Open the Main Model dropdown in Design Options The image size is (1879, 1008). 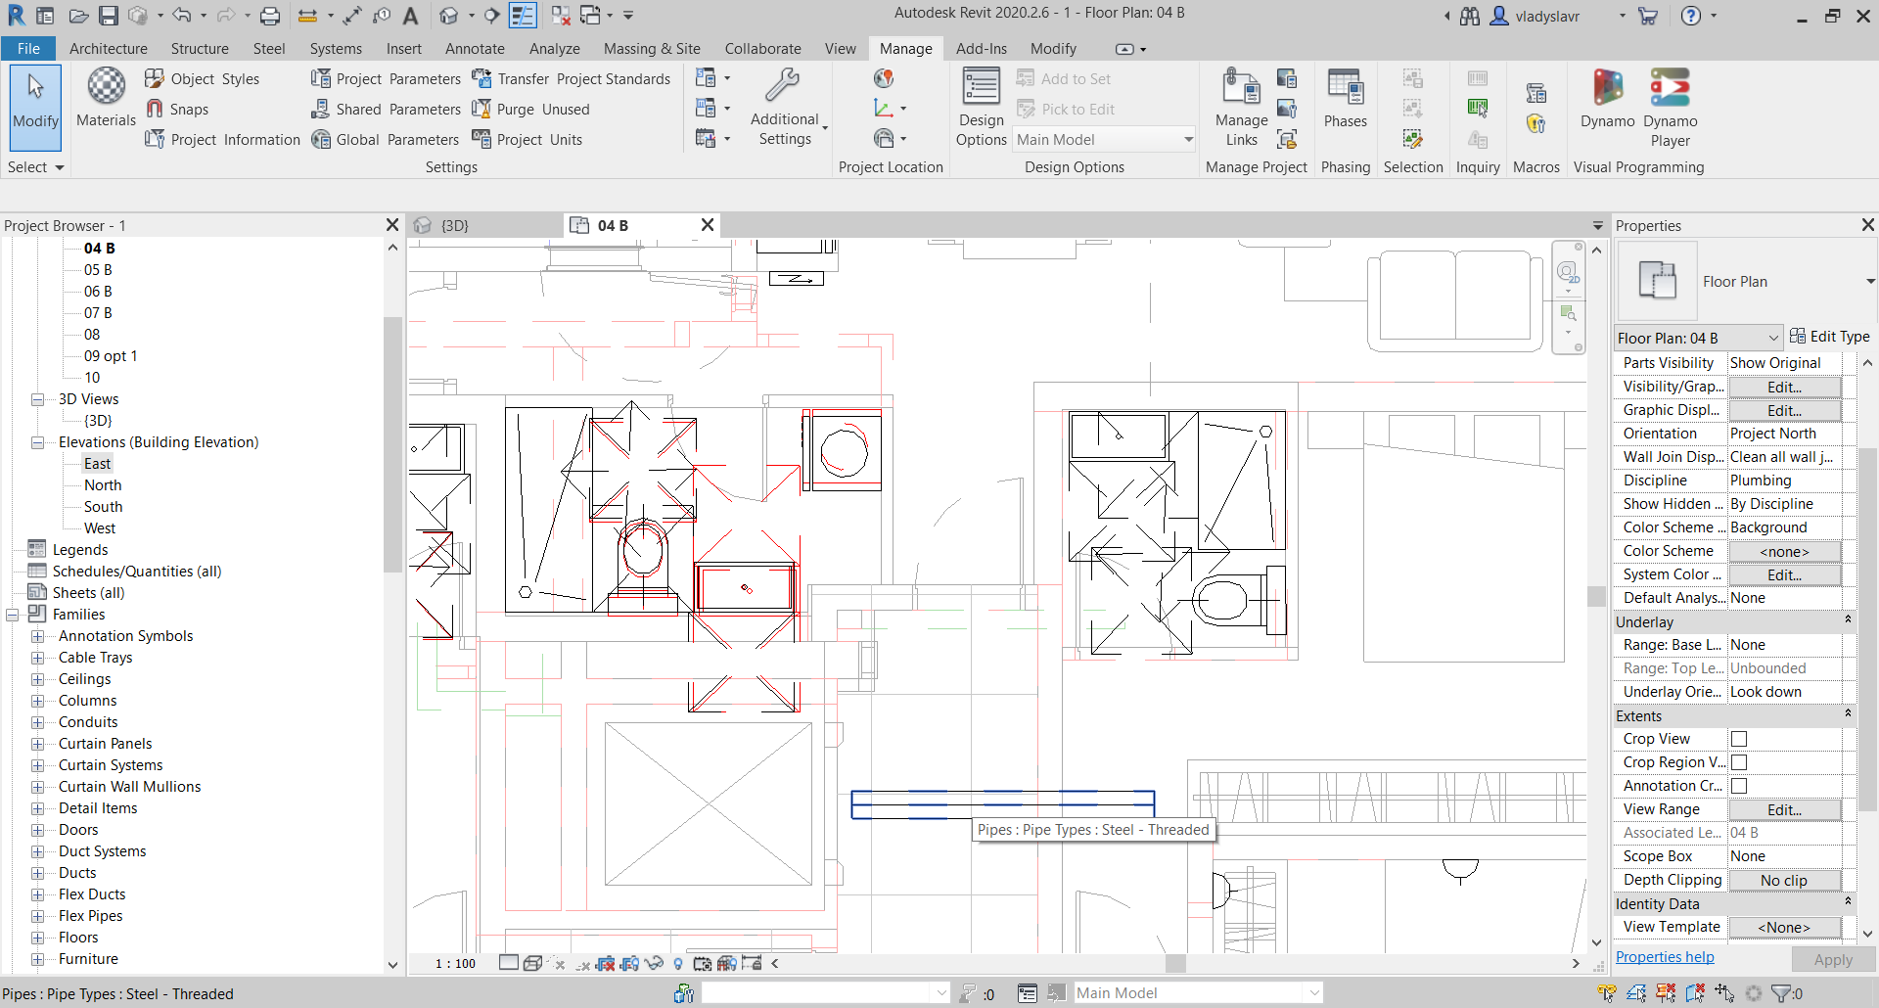1187,139
